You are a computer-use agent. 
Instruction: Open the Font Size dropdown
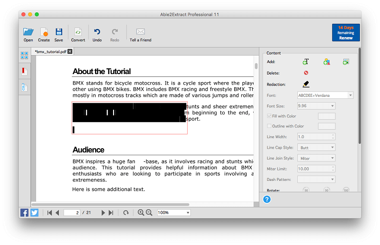pos(316,106)
